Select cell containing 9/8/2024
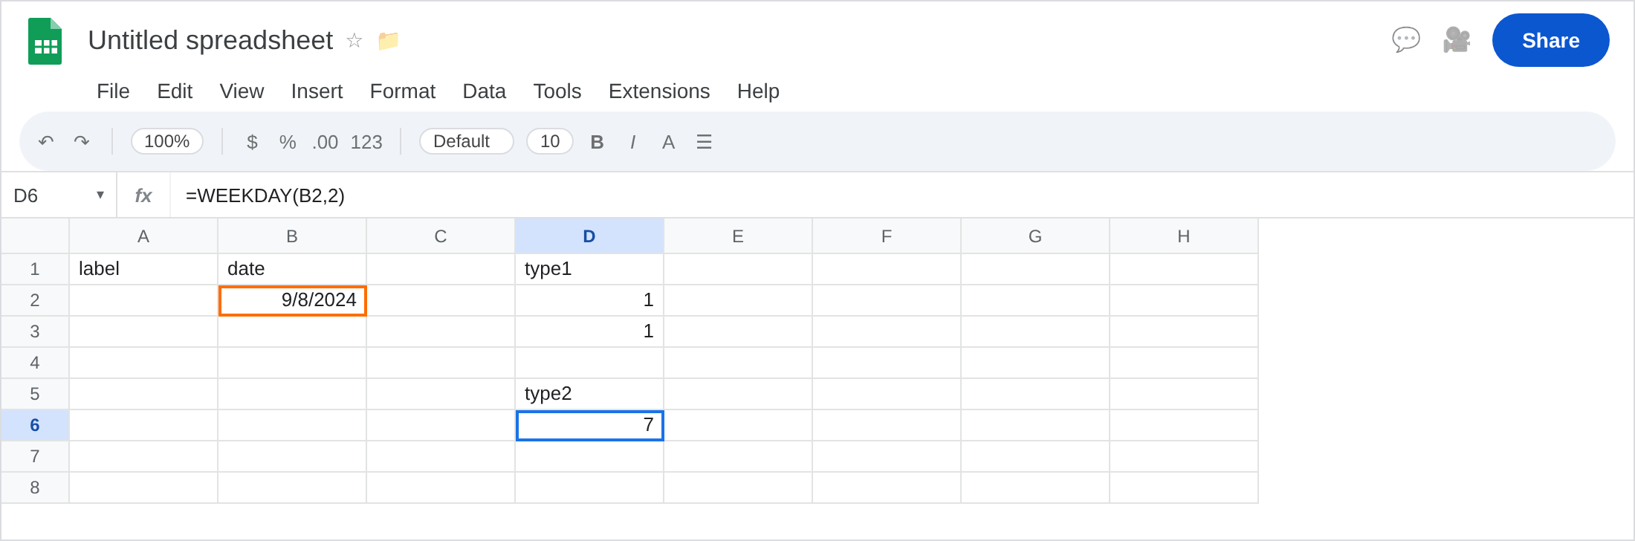Screen dimensions: 1635x541 pyautogui.click(x=292, y=300)
